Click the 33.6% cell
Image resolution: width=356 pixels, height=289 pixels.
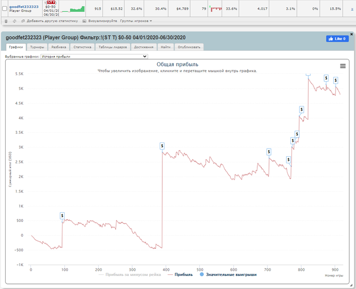coord(231,9)
